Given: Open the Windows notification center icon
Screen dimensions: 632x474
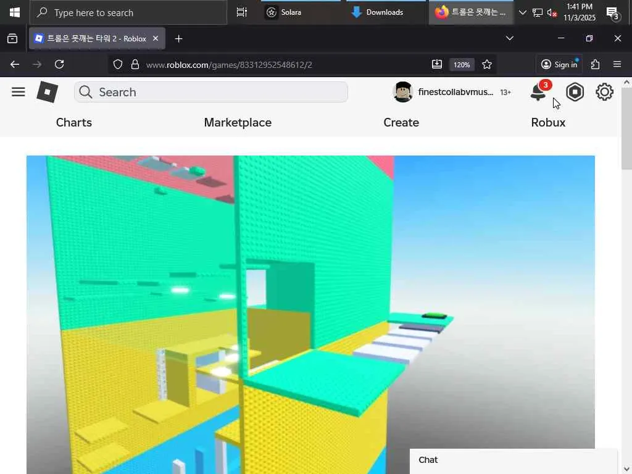Looking at the screenshot, I should (x=613, y=13).
